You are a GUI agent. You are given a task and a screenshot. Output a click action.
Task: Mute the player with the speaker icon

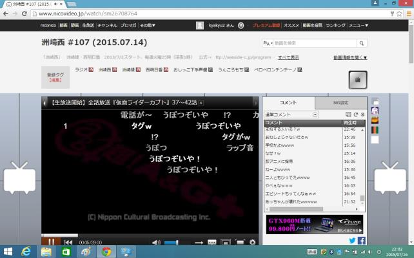click(157, 243)
